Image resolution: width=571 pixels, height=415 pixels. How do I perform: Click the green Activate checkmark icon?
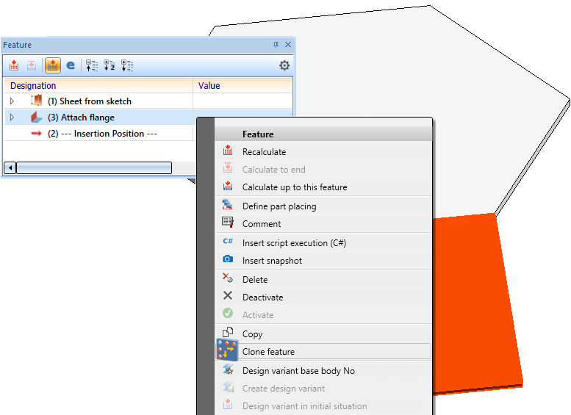(x=228, y=313)
